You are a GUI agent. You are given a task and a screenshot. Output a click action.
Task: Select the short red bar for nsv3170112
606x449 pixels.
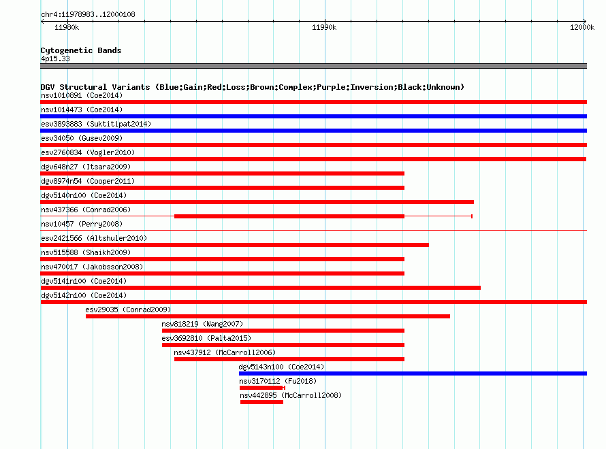click(261, 388)
